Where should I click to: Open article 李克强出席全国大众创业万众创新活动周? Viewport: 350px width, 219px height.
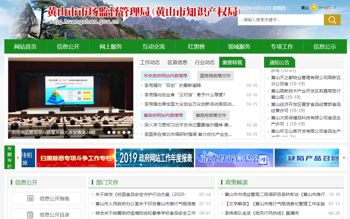point(189,104)
